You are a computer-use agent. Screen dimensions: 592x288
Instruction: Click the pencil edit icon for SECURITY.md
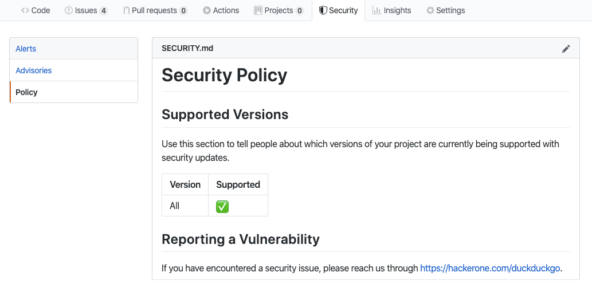(566, 49)
